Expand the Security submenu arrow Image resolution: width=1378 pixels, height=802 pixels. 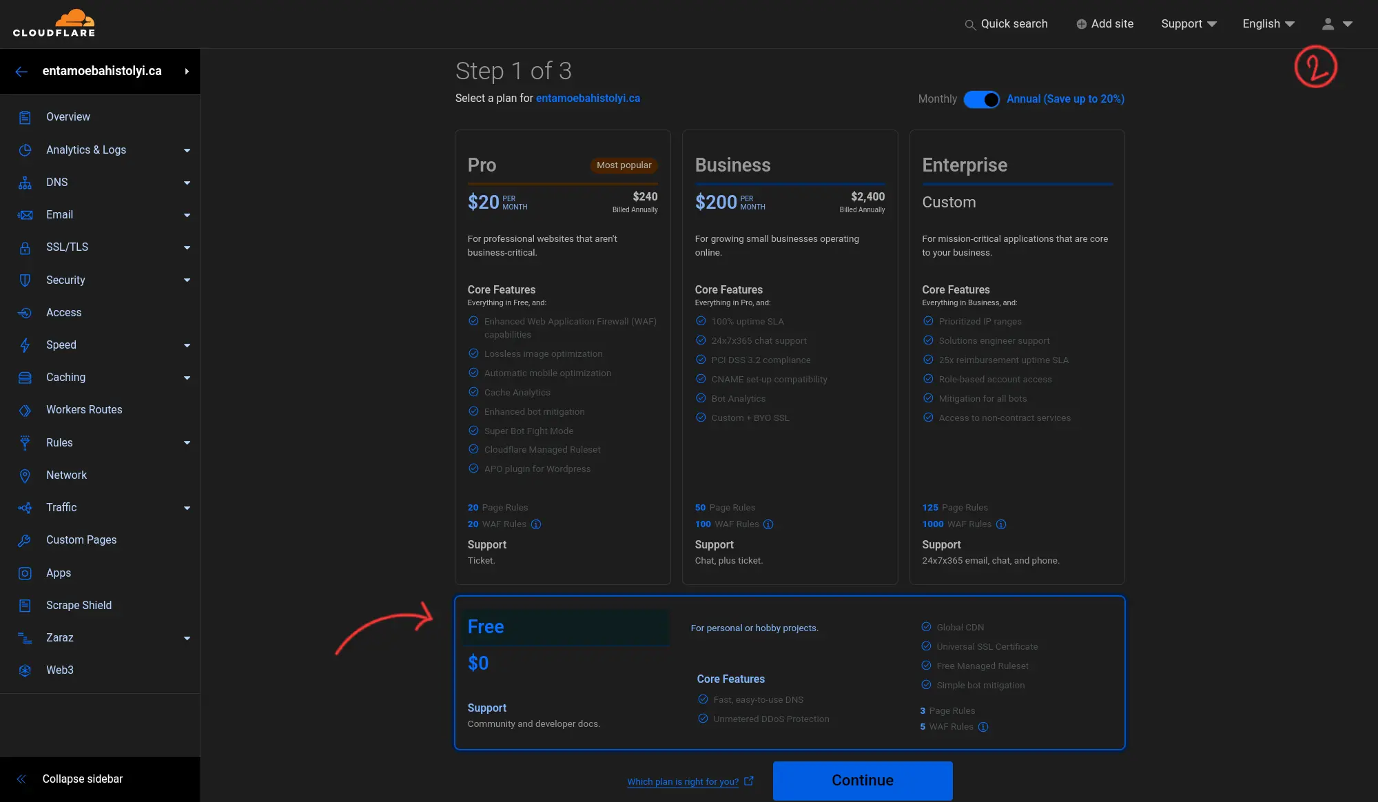(187, 280)
